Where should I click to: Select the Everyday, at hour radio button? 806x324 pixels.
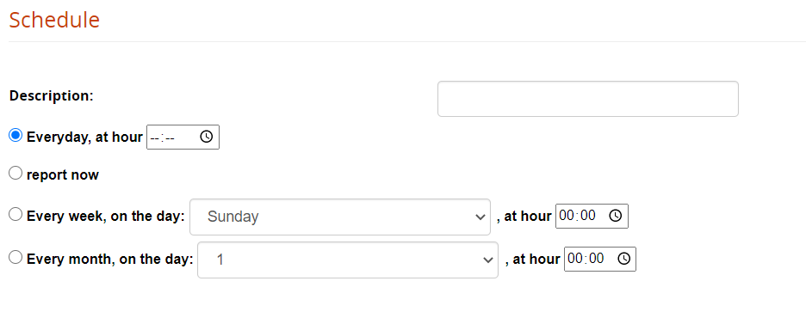(x=16, y=136)
